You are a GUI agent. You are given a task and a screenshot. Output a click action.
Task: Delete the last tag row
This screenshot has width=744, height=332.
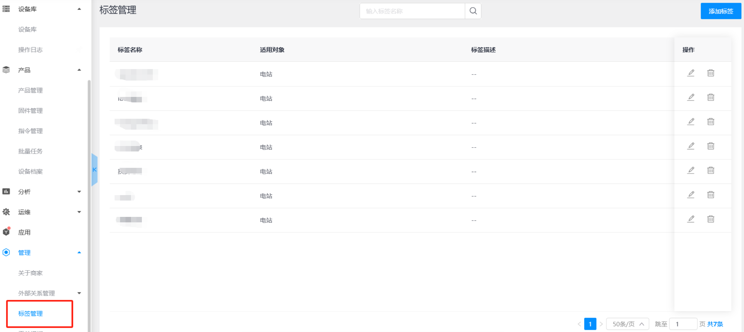click(711, 219)
